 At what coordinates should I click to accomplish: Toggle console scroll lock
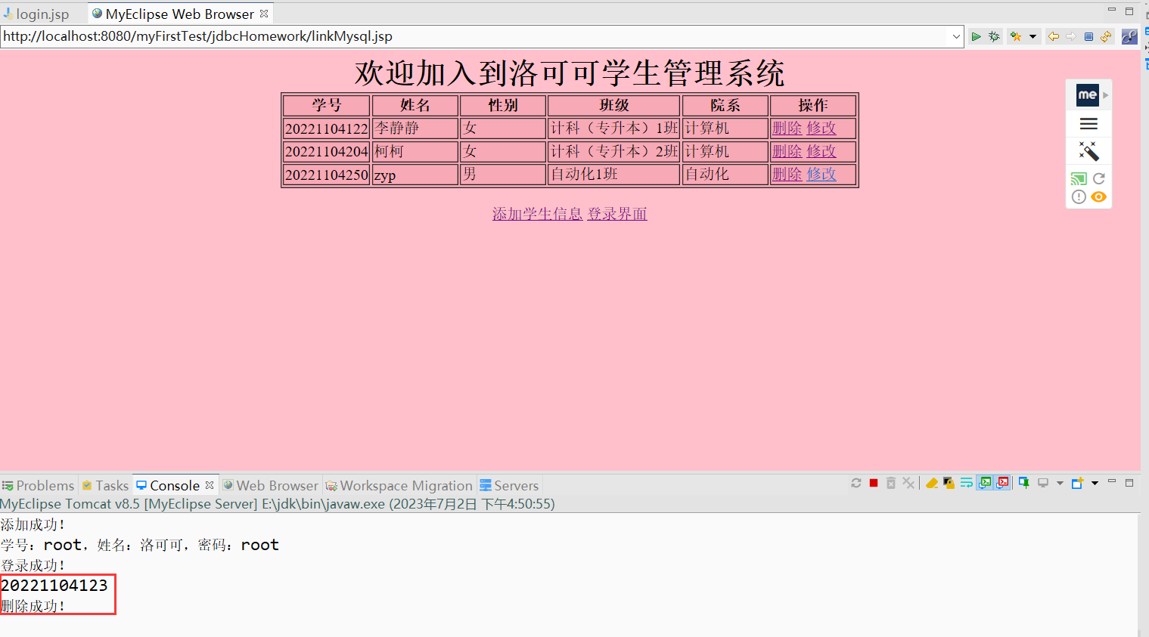coord(949,483)
